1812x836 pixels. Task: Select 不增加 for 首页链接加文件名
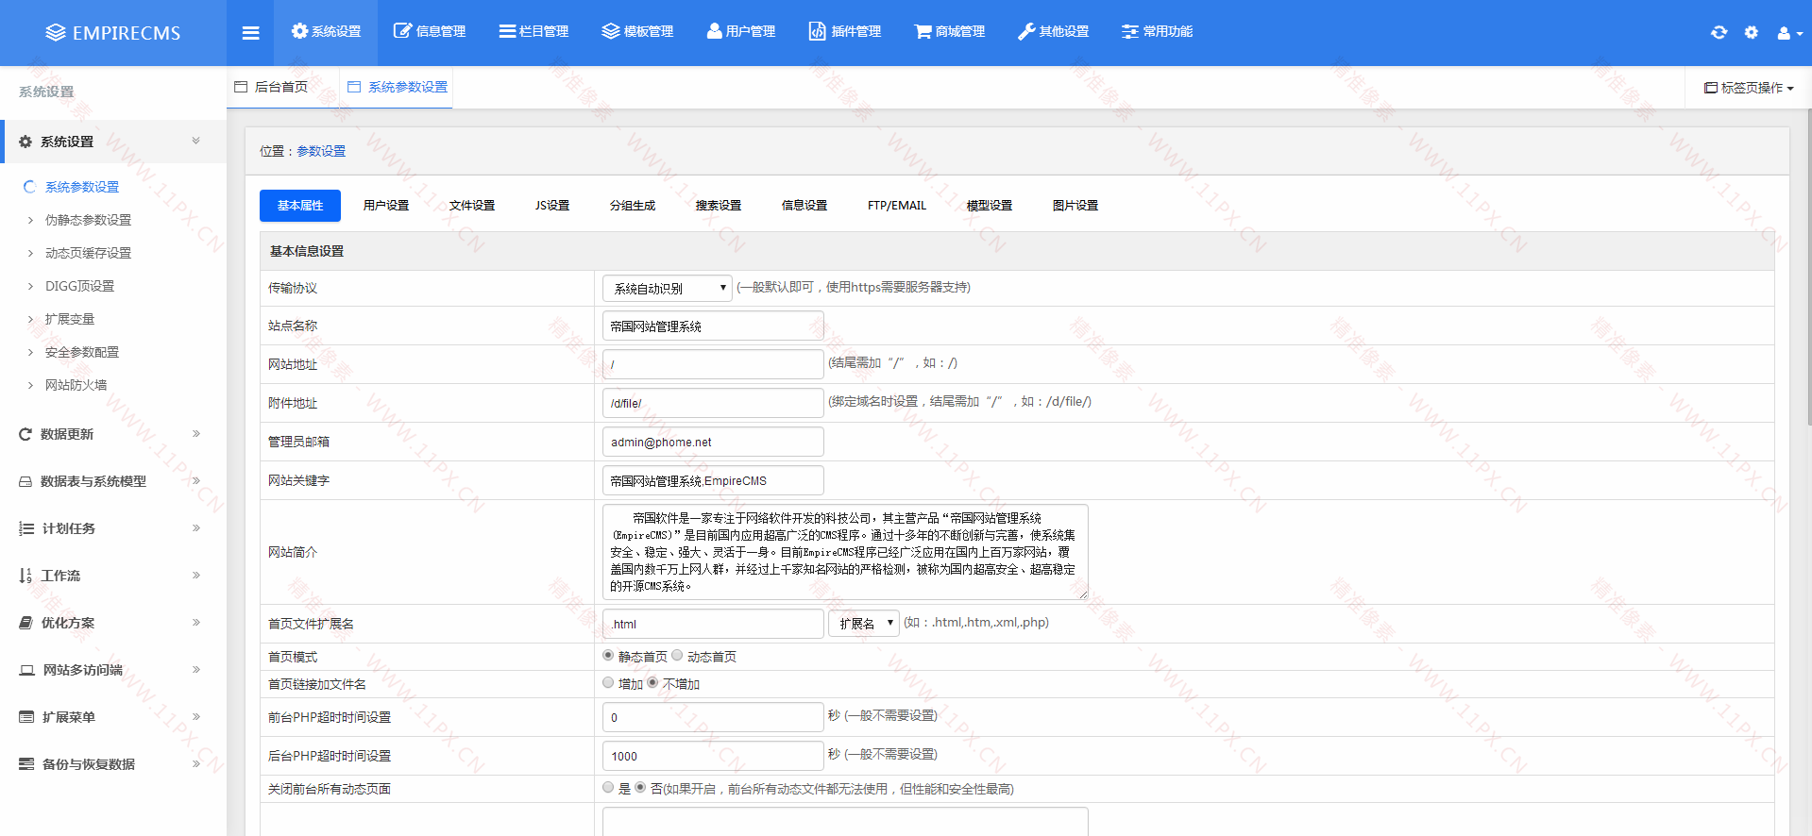click(652, 683)
